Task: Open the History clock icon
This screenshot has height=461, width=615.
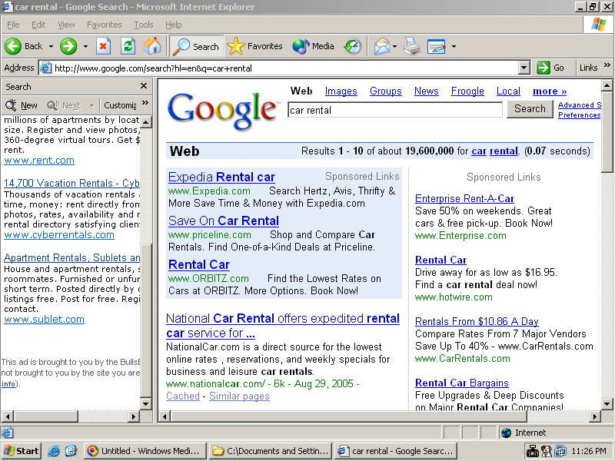Action: point(353,46)
